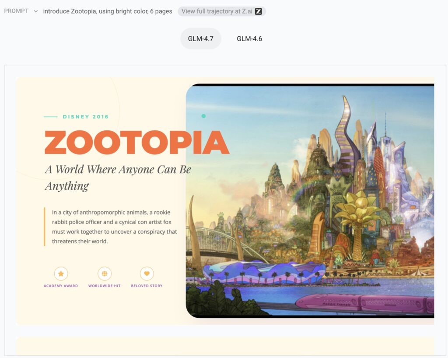Expand the PROMPT dropdown chevron
This screenshot has height=358, width=448.
(36, 11)
